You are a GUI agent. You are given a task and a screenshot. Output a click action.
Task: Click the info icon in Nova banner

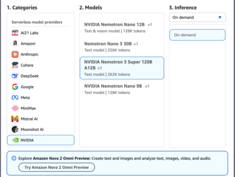click(14, 158)
